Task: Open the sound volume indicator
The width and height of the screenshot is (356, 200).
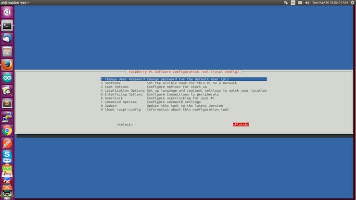Action: pos(307,2)
